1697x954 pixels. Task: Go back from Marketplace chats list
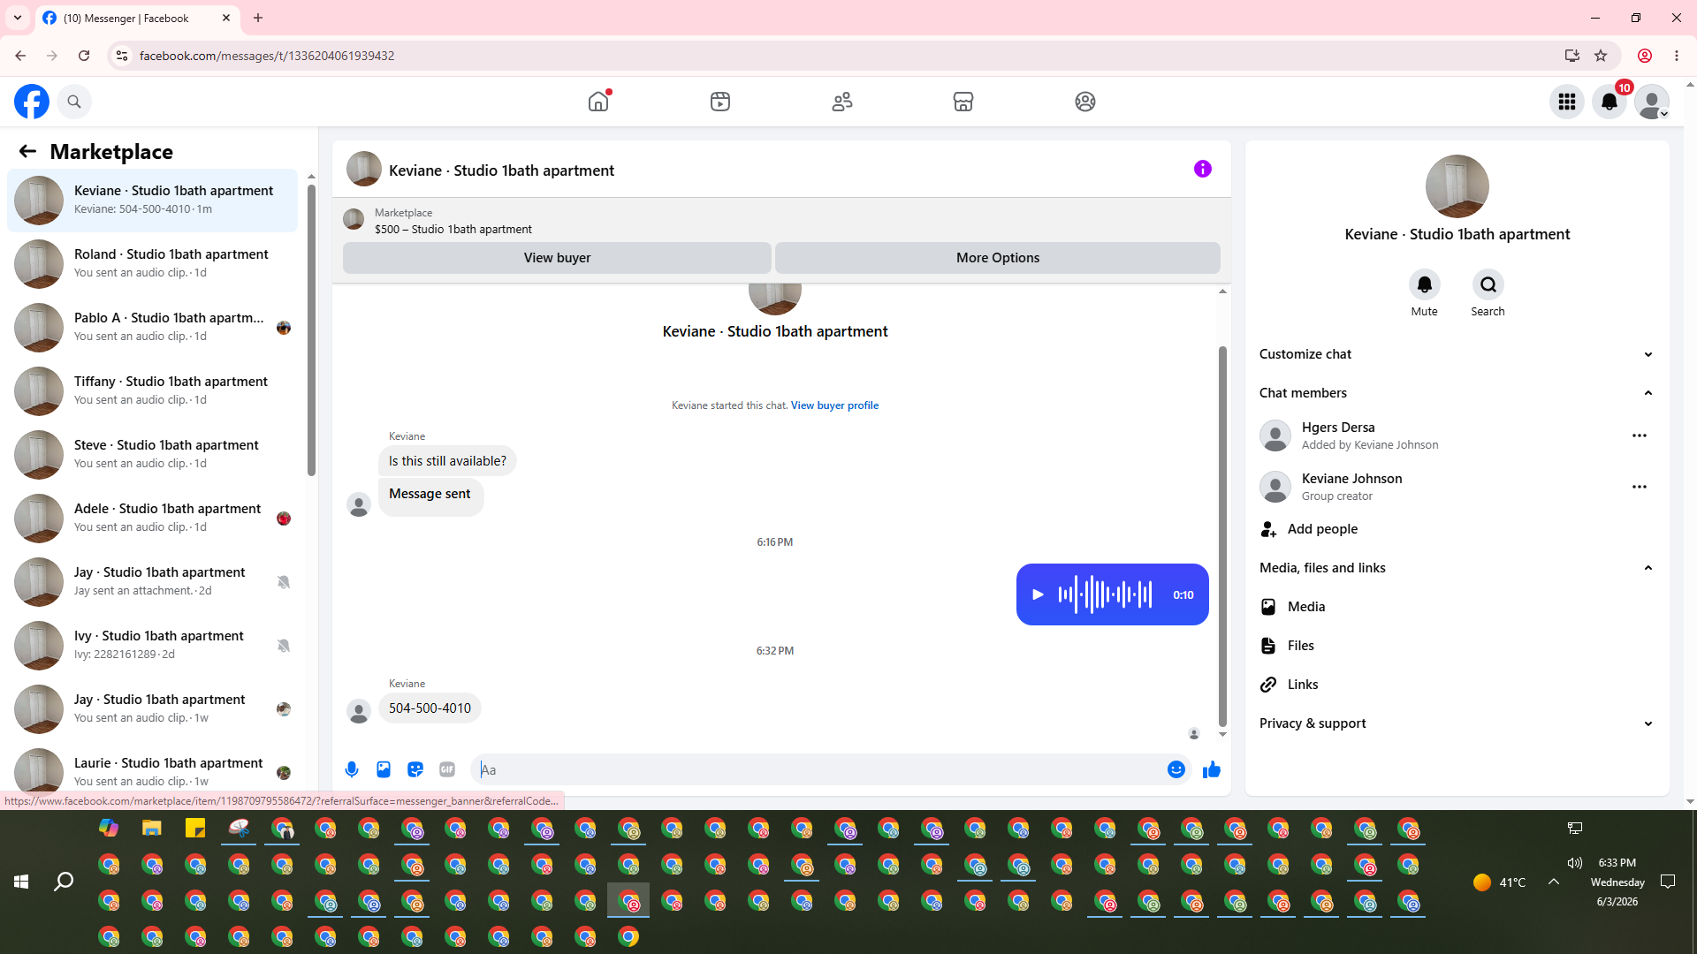[27, 151]
